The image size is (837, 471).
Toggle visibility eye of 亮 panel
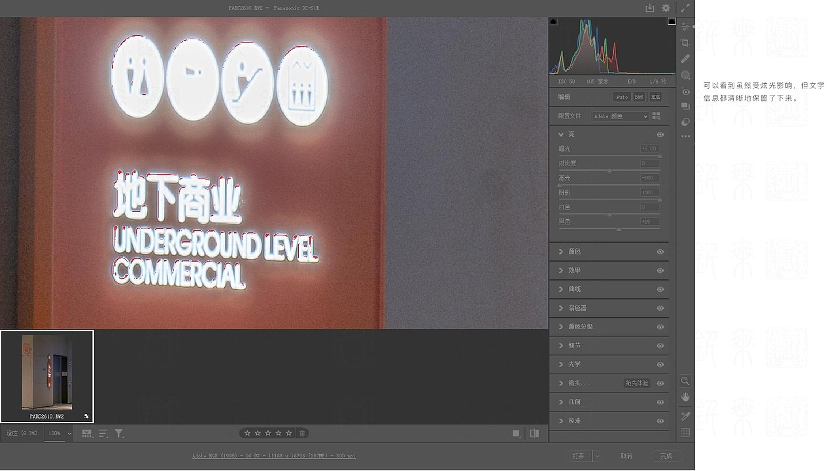[660, 134]
